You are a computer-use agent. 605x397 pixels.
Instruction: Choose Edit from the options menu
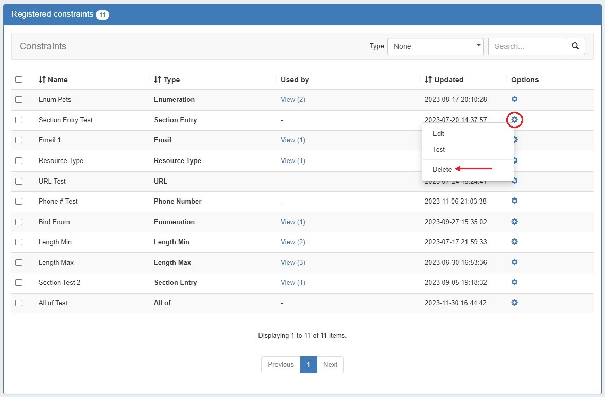point(438,133)
